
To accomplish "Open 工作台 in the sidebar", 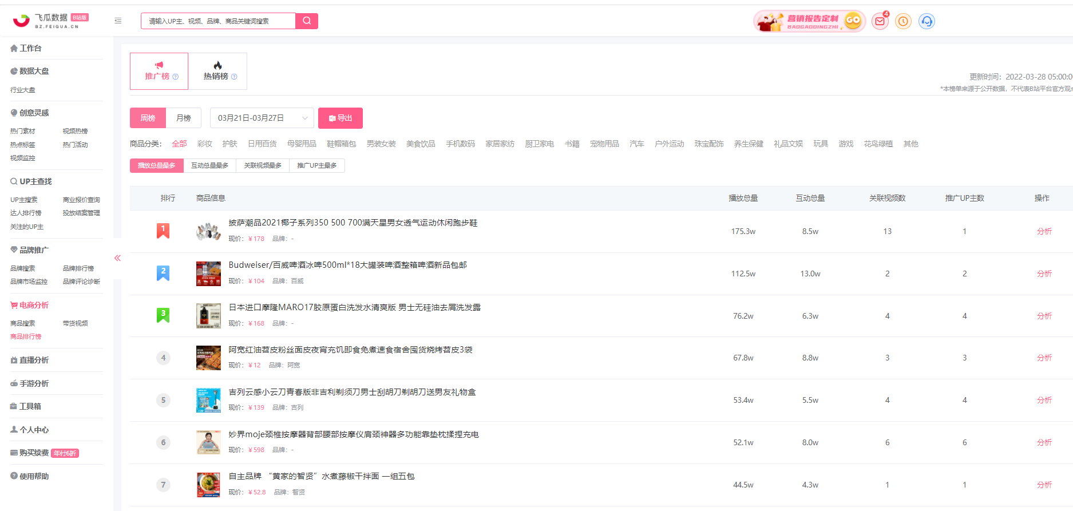I will click(x=26, y=48).
